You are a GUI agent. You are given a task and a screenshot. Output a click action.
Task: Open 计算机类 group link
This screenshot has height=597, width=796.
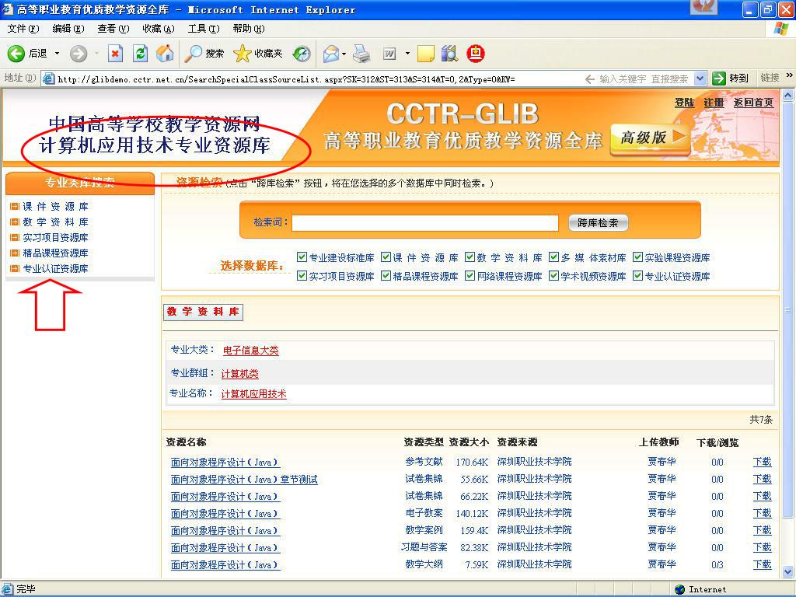[240, 374]
